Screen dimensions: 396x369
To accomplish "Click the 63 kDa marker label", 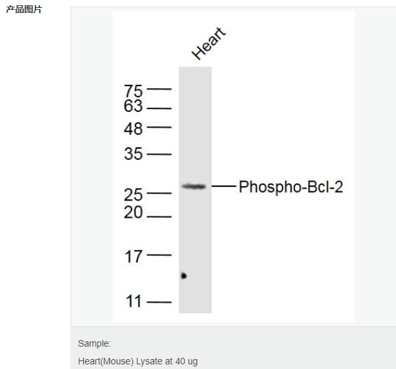I will coord(133,106).
